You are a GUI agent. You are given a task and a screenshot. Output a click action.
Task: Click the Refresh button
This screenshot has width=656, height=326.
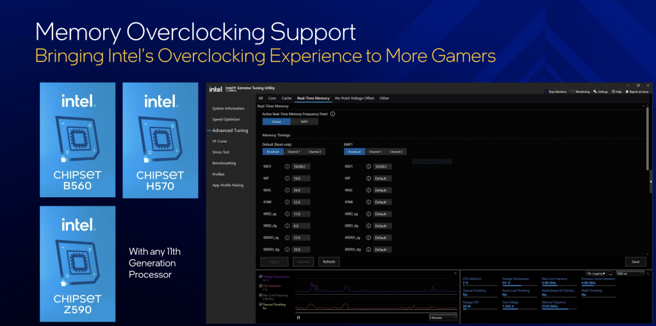pos(329,261)
